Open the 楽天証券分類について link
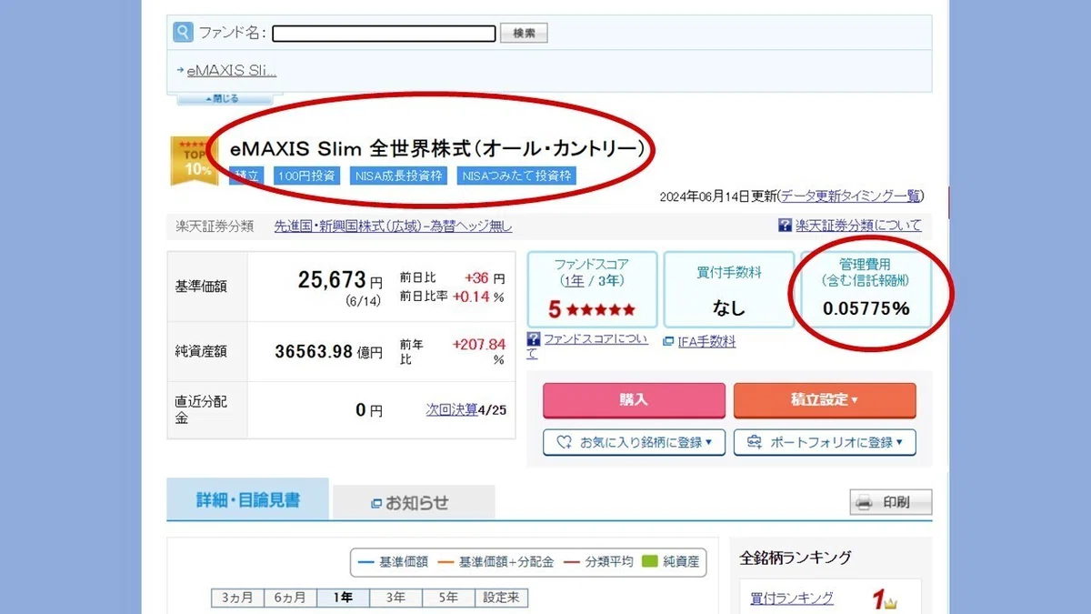Image resolution: width=1091 pixels, height=614 pixels. [858, 225]
